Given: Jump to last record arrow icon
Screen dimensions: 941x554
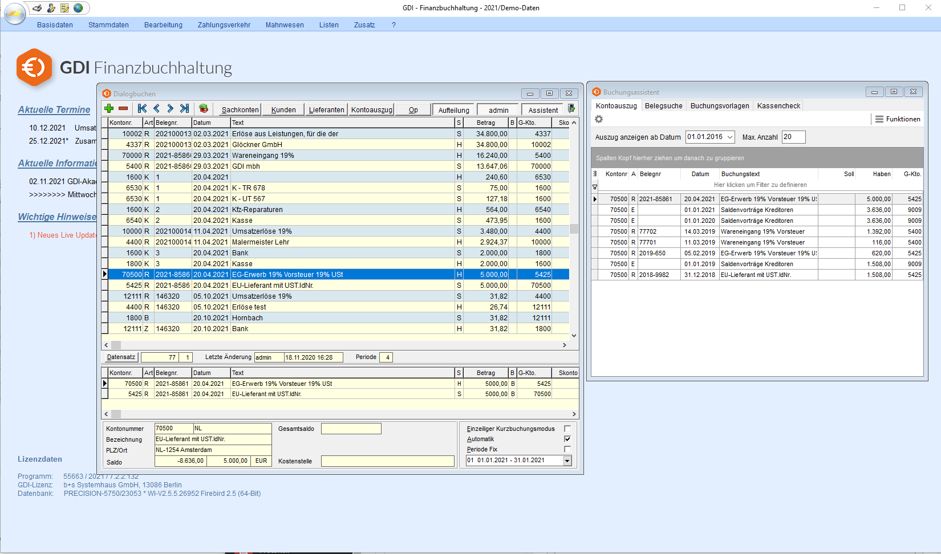Looking at the screenshot, I should (184, 109).
